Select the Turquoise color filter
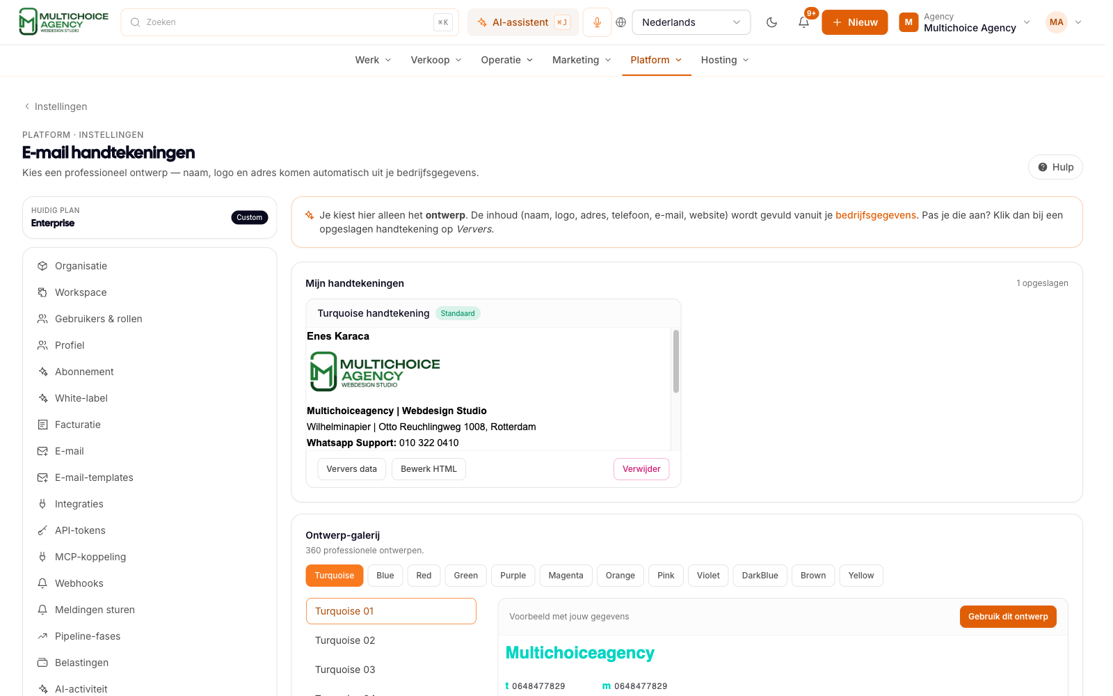 coord(335,576)
